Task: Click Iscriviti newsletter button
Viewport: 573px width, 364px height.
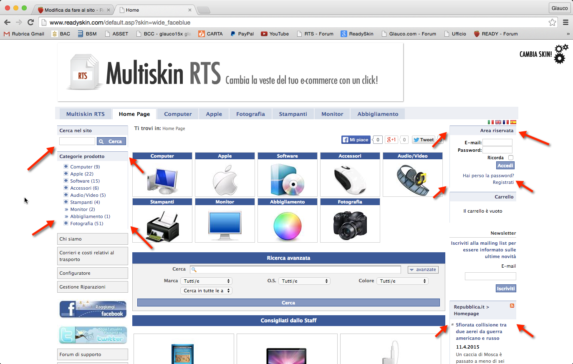Action: click(x=506, y=289)
